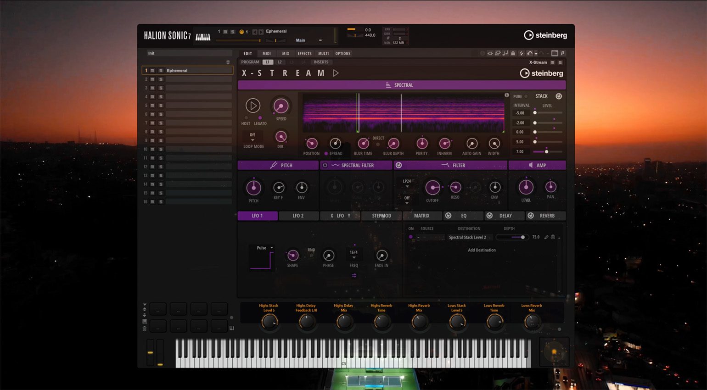The width and height of the screenshot is (707, 390).
Task: Adjust the Highs Reverb Mix knob
Action: click(x=419, y=321)
